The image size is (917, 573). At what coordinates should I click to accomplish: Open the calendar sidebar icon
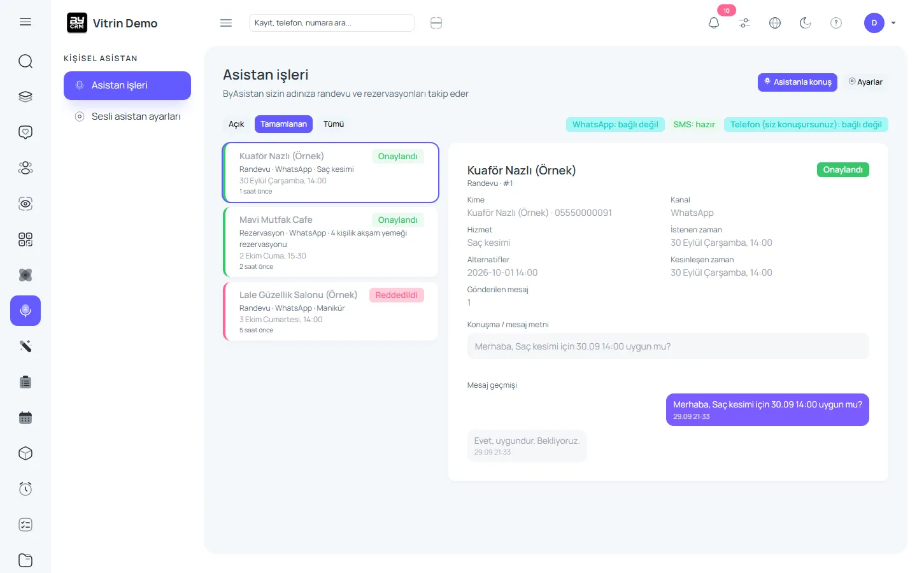click(x=25, y=418)
